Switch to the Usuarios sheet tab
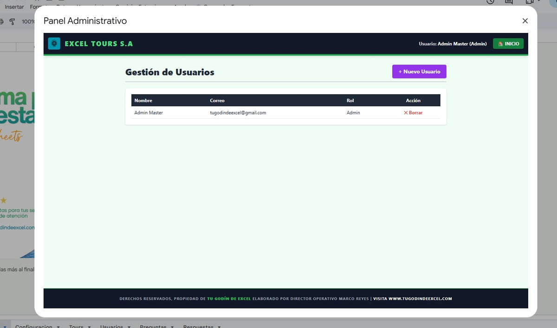 [x=112, y=326]
